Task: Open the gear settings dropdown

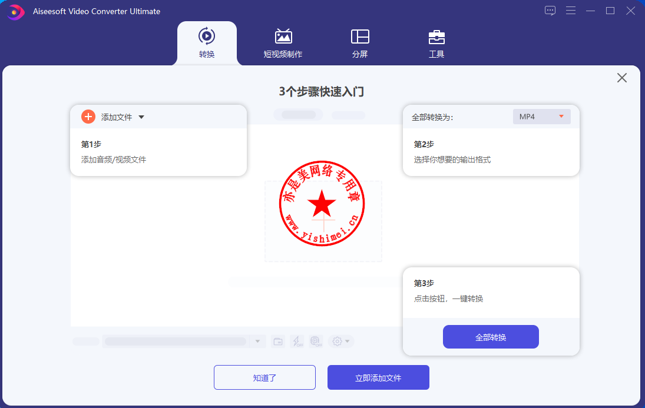Action: [341, 341]
